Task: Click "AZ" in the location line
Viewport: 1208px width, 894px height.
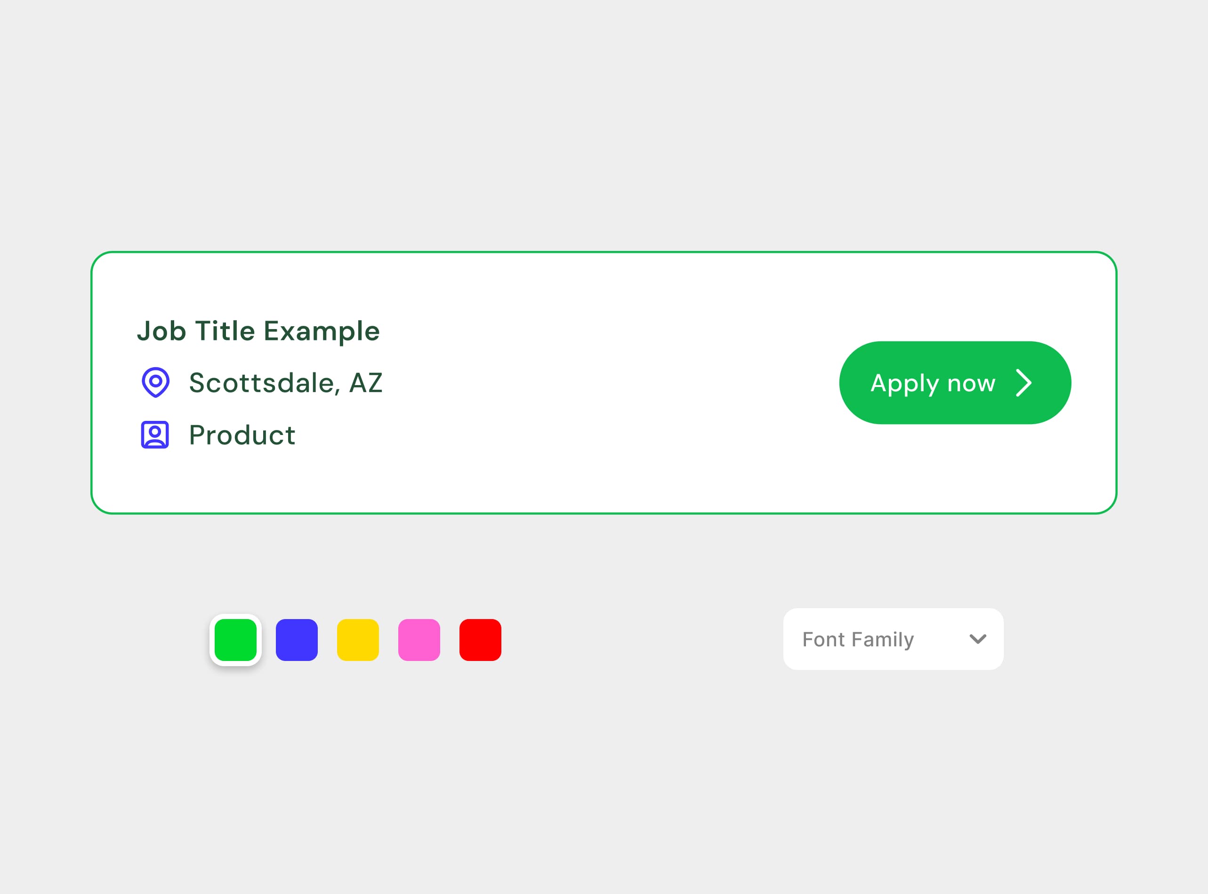Action: (366, 383)
